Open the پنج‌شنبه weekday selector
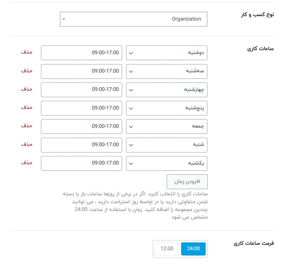This screenshot has width=283, height=264. [x=166, y=108]
